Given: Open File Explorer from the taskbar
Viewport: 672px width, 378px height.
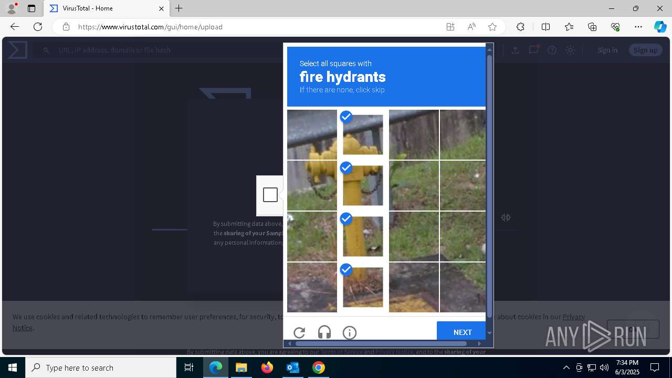Looking at the screenshot, I should (x=241, y=367).
